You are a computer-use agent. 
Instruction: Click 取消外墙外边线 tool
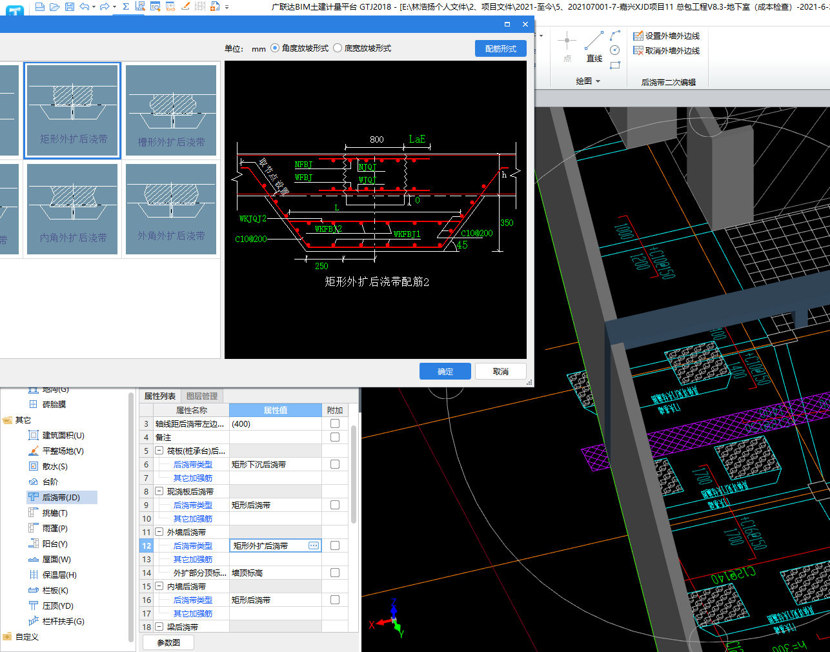coord(666,50)
